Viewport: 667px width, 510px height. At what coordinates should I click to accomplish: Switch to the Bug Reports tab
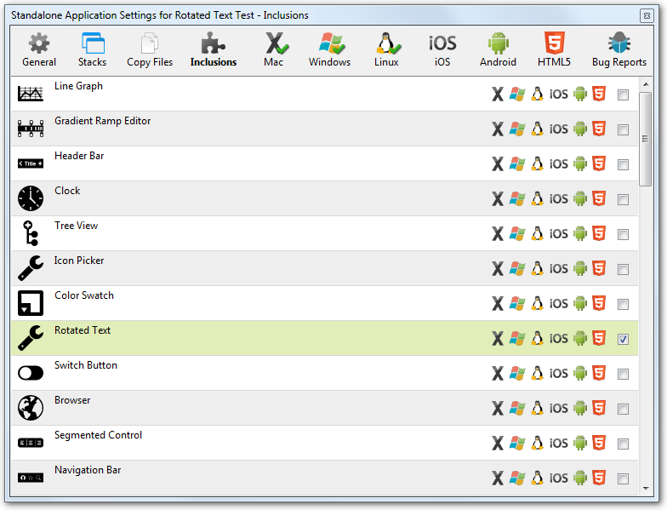pos(619,49)
